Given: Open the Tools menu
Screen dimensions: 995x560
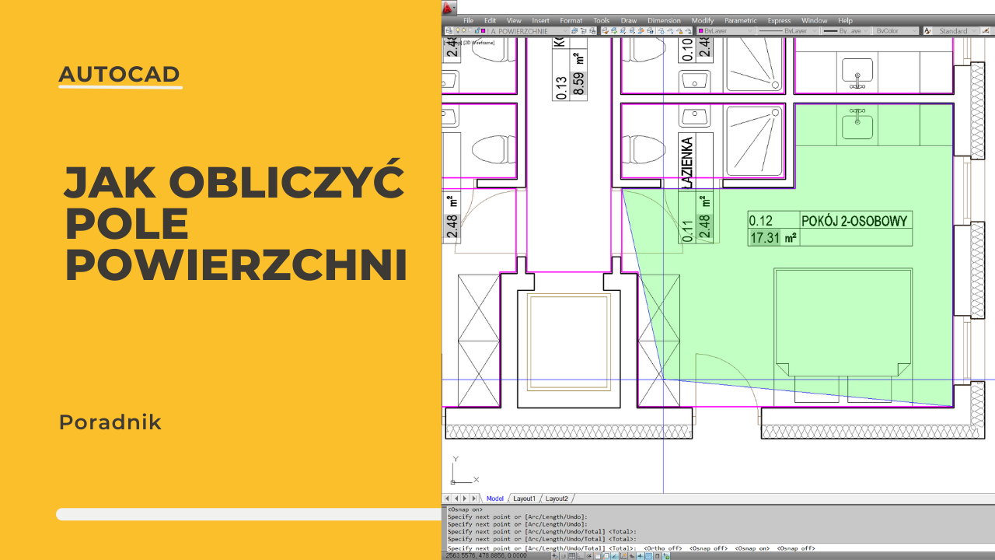Looking at the screenshot, I should tap(602, 20).
